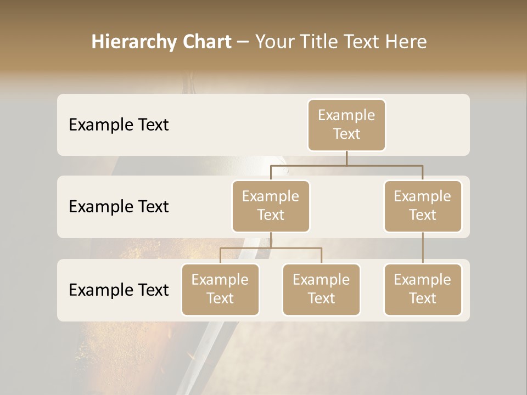Select the vertical connector between the right-side boxes
This screenshot has width=527, height=395.
pyautogui.click(x=423, y=248)
